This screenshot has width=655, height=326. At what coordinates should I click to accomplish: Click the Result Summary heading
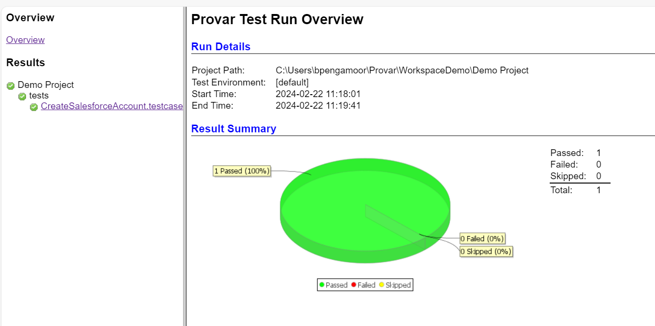(x=234, y=129)
